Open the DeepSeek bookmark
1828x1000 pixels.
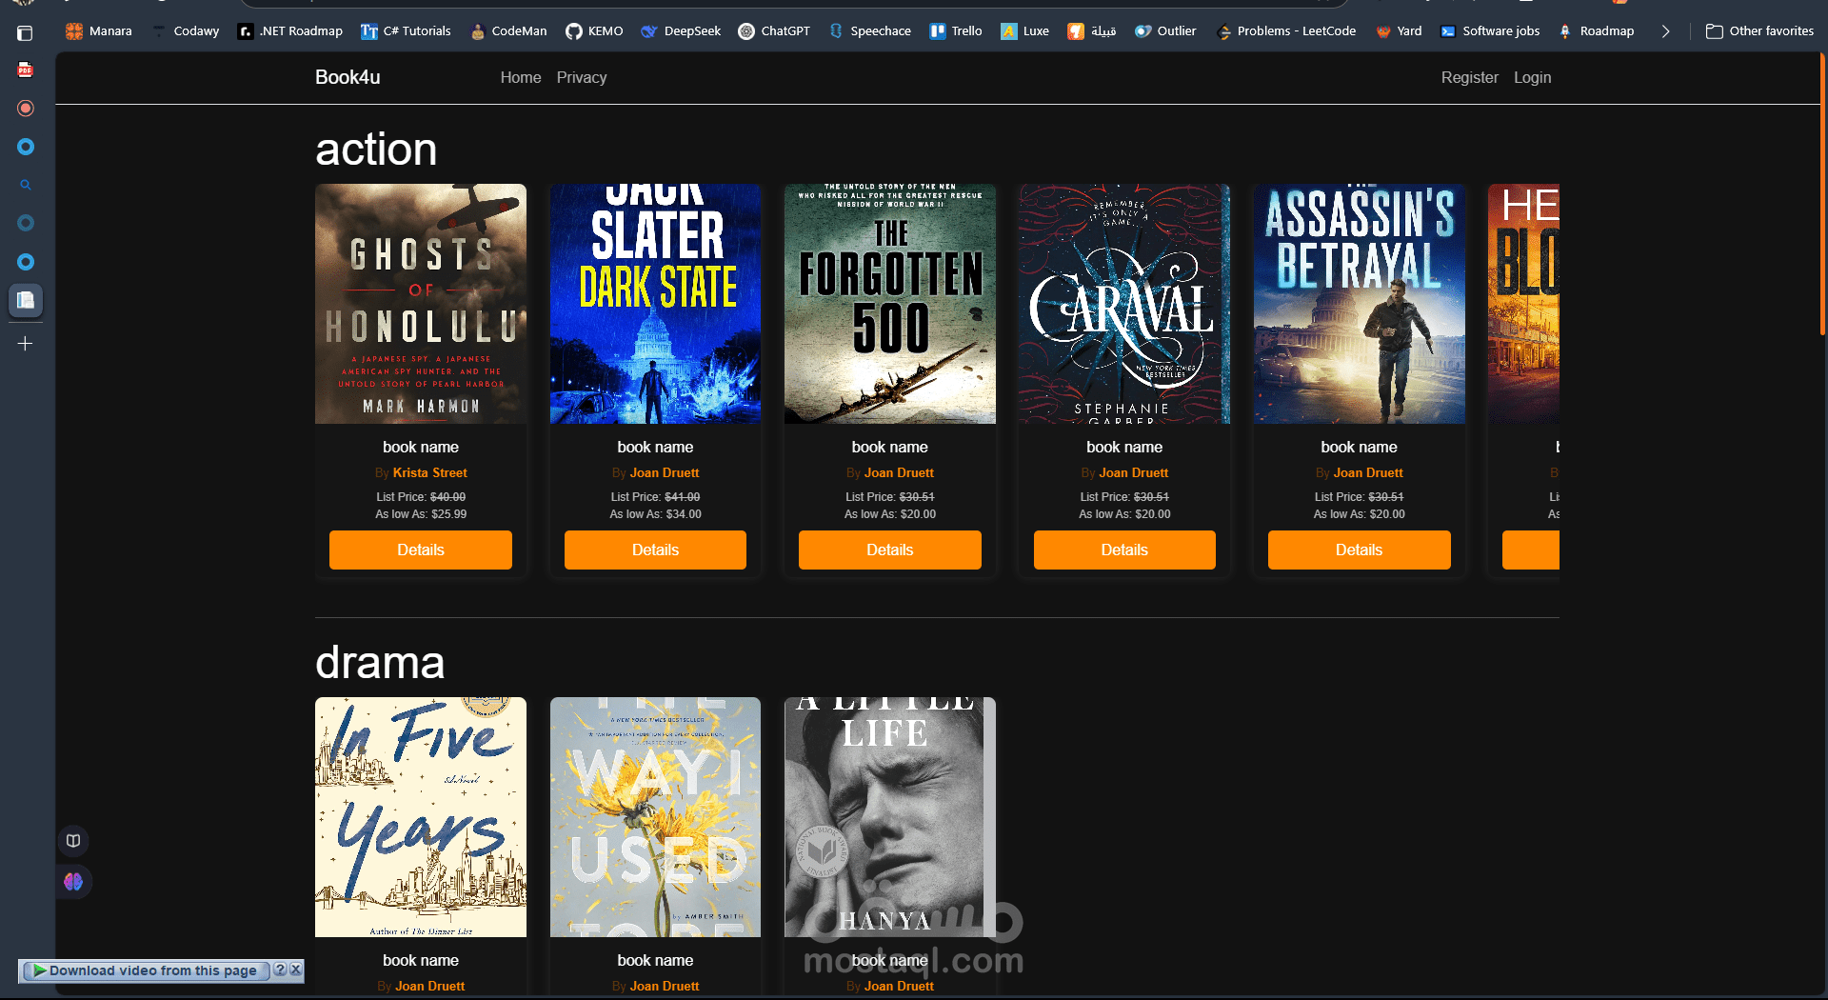pyautogui.click(x=681, y=30)
